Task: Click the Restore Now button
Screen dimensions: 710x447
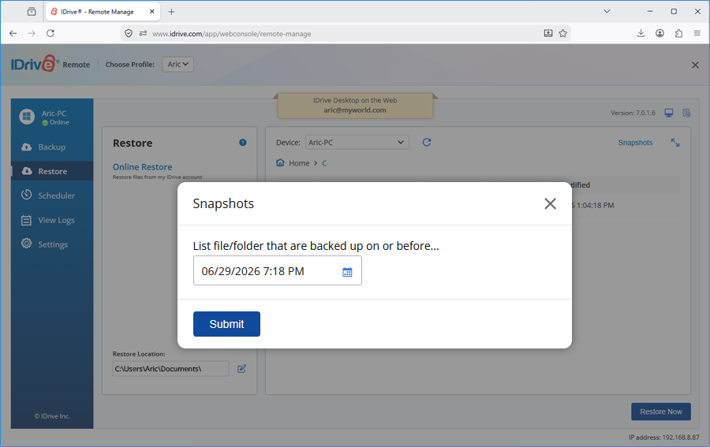Action: pos(660,412)
